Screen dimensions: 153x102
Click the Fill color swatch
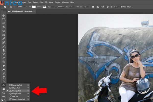tap(34, 7)
